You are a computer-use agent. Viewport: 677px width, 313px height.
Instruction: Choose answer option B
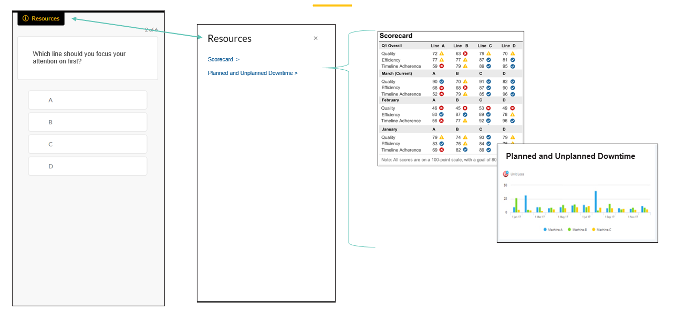pos(88,122)
